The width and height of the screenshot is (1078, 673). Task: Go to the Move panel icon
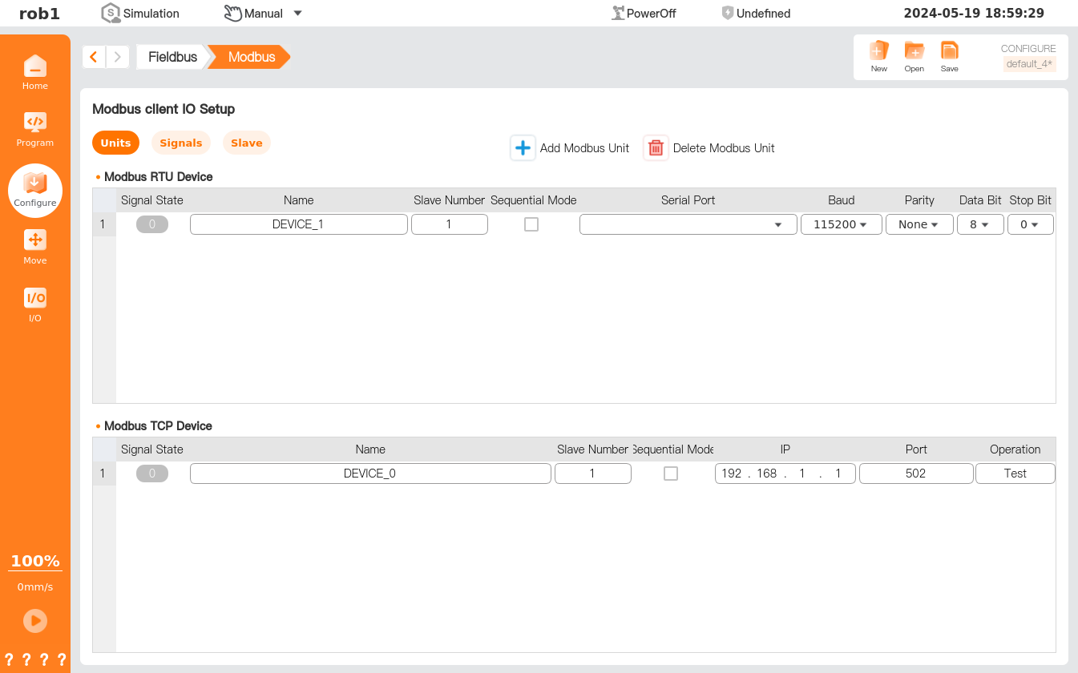[x=34, y=241]
